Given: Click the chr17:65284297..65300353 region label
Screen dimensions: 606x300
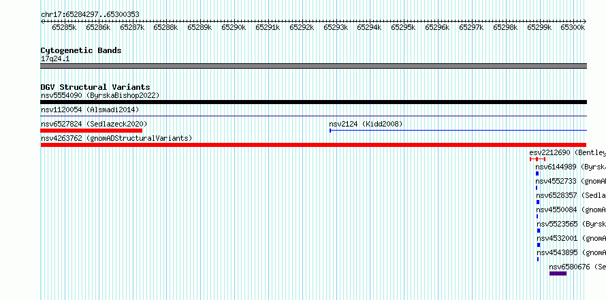Looking at the screenshot, I should (x=90, y=15).
